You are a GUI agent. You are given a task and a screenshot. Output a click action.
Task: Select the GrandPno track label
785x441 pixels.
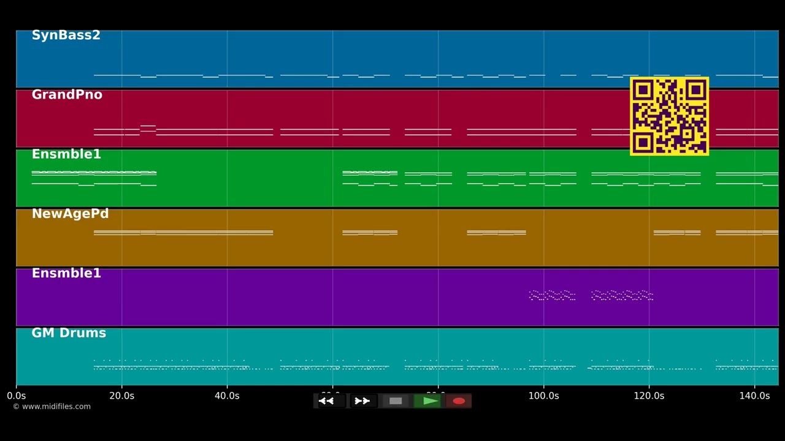[67, 95]
